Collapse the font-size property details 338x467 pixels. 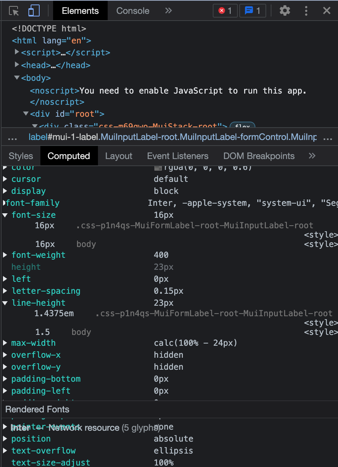5,215
